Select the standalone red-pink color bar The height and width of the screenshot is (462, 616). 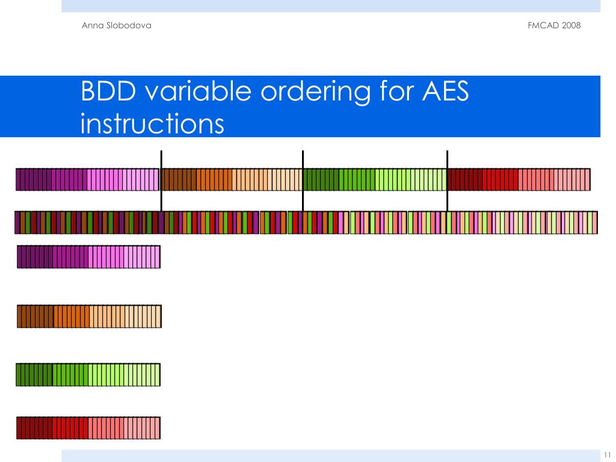[88, 428]
